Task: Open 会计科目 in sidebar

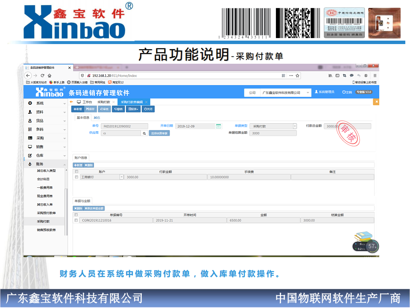Action: [x=43, y=179]
